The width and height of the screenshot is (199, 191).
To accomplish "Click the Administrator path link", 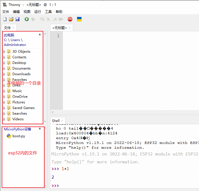I will [15, 45].
